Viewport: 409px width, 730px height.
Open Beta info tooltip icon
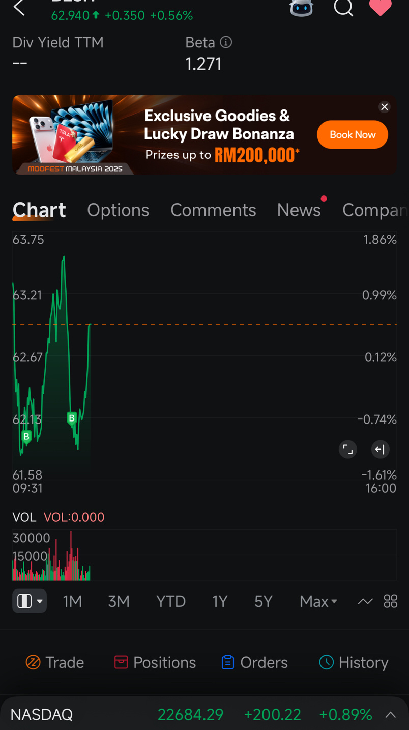[x=226, y=42]
